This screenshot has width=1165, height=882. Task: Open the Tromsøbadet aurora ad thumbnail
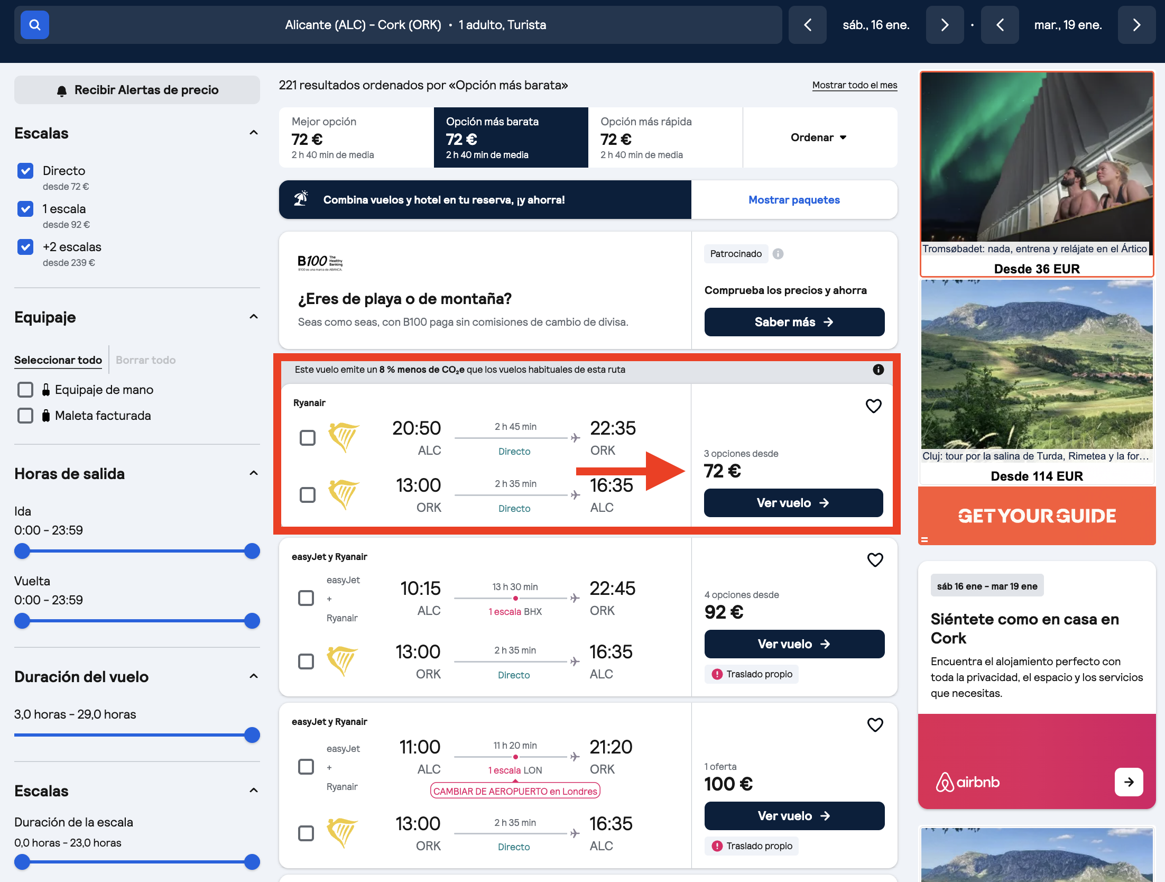pos(1037,157)
